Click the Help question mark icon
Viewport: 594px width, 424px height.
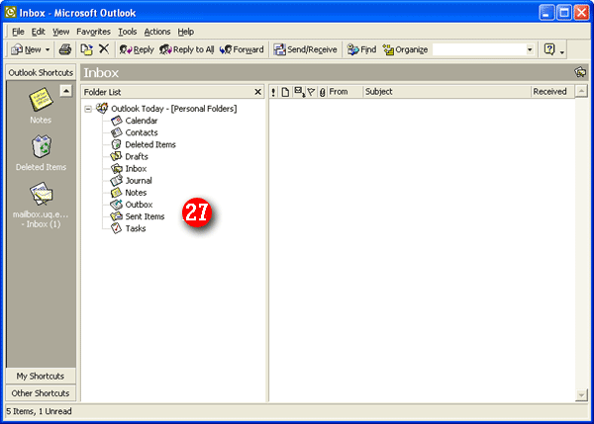point(549,49)
